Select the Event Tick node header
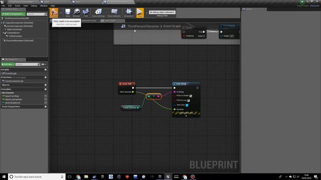The height and width of the screenshot is (180, 321). coord(127,84)
